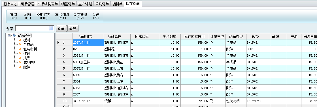The height and width of the screenshot is (107, 317).
Task: Select the 板材 category bullet icon
Action: [20, 40]
